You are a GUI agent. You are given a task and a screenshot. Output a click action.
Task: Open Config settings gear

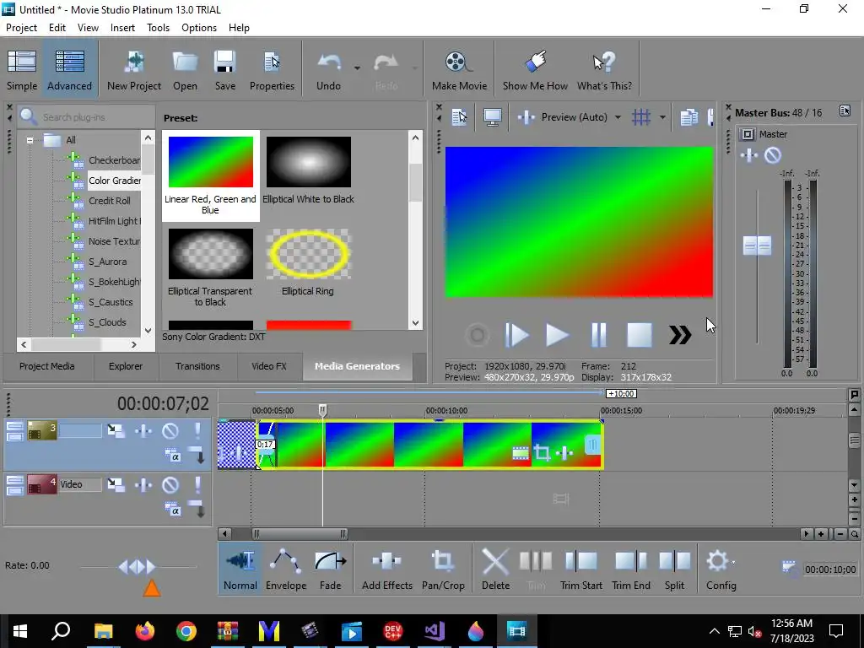[721, 568]
